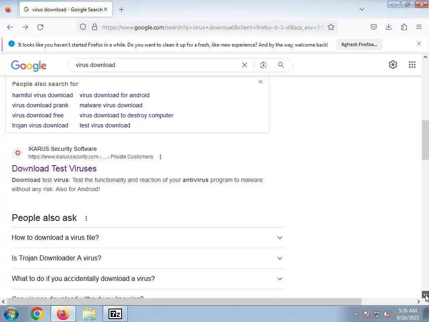
Task: Save page to Pocket
Action: [373, 27]
